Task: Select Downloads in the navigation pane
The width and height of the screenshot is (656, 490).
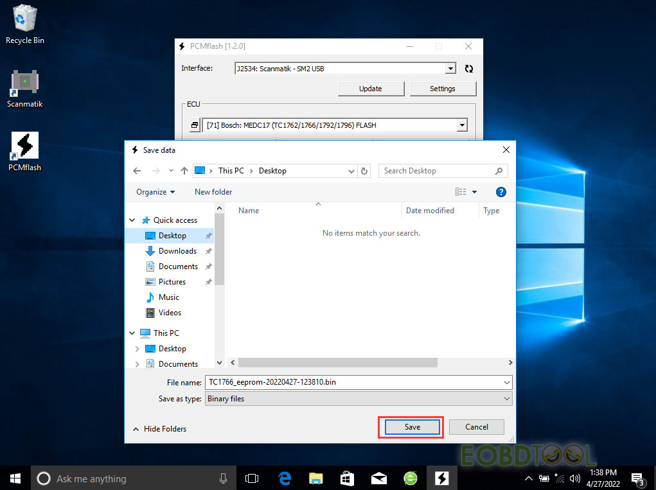Action: 177,251
